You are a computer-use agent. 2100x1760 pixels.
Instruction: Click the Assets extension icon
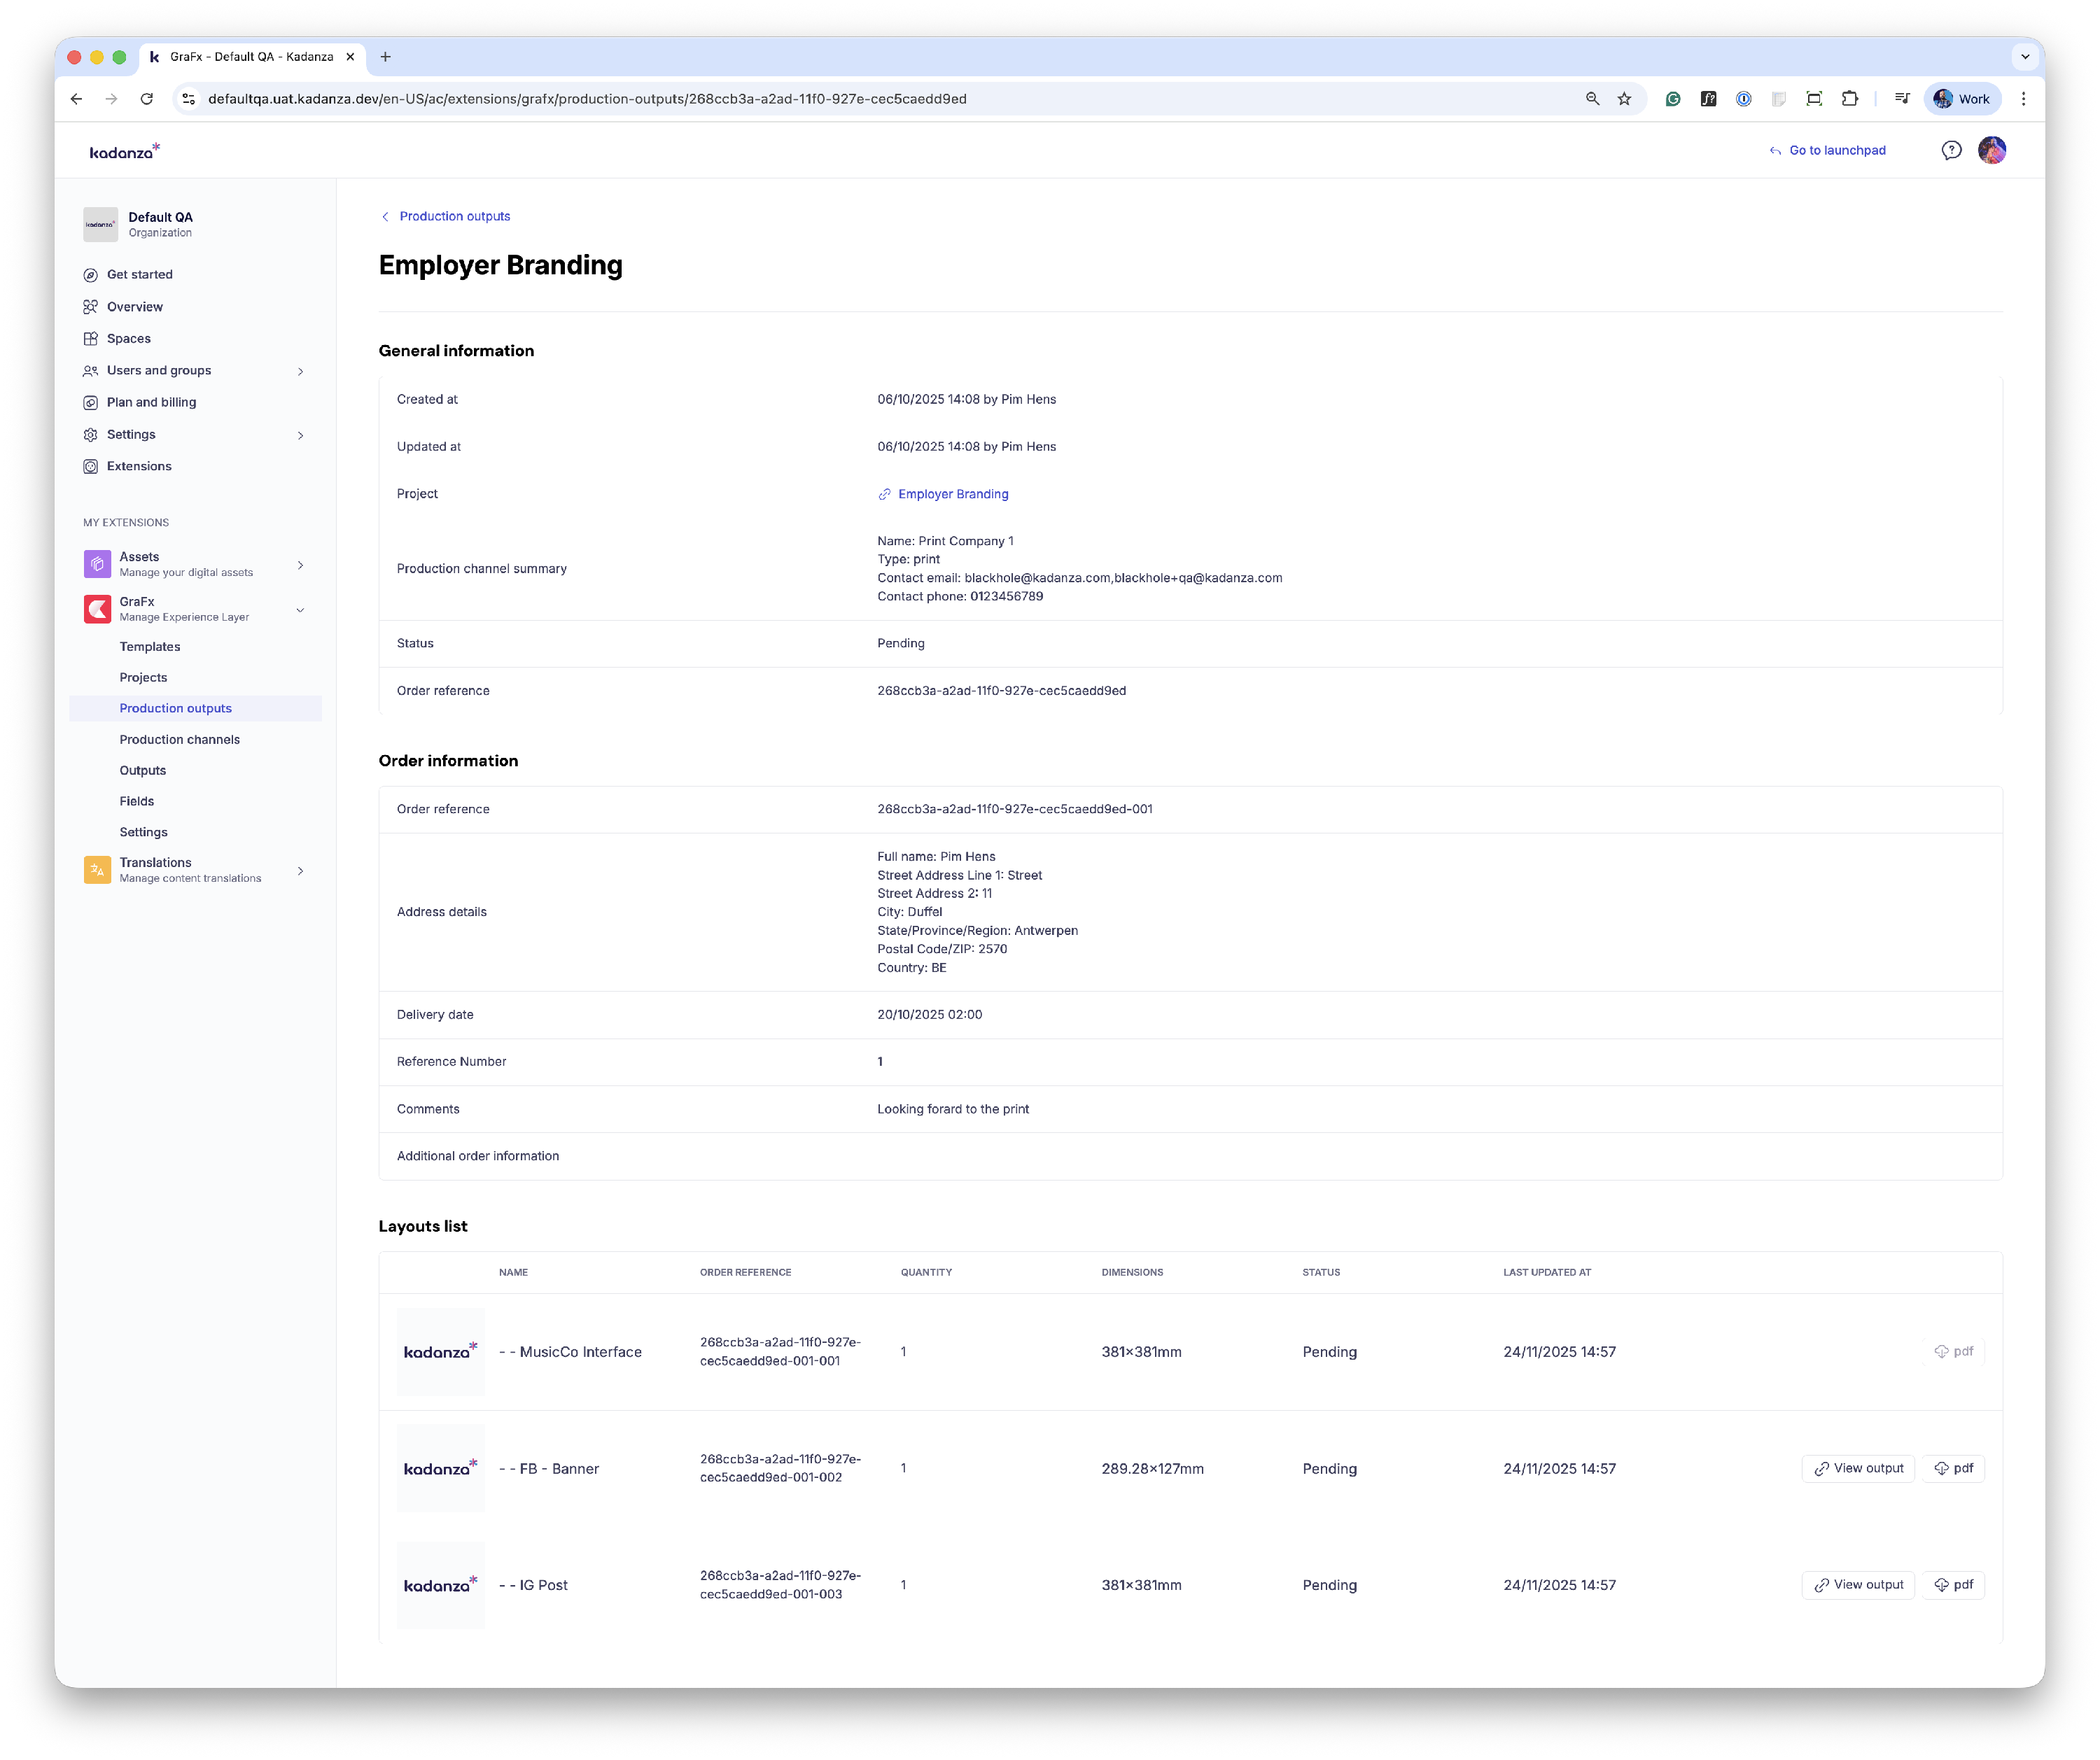click(97, 563)
